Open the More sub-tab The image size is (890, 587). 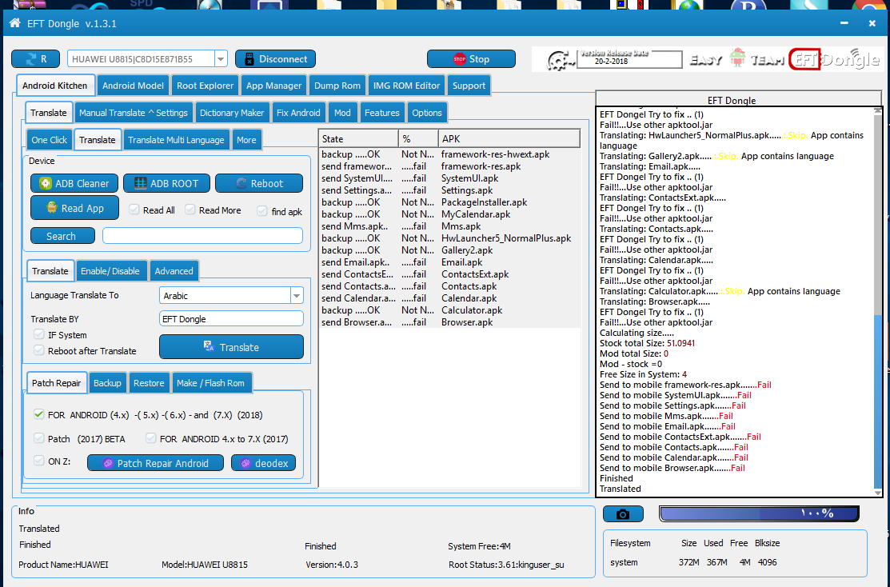coord(246,140)
